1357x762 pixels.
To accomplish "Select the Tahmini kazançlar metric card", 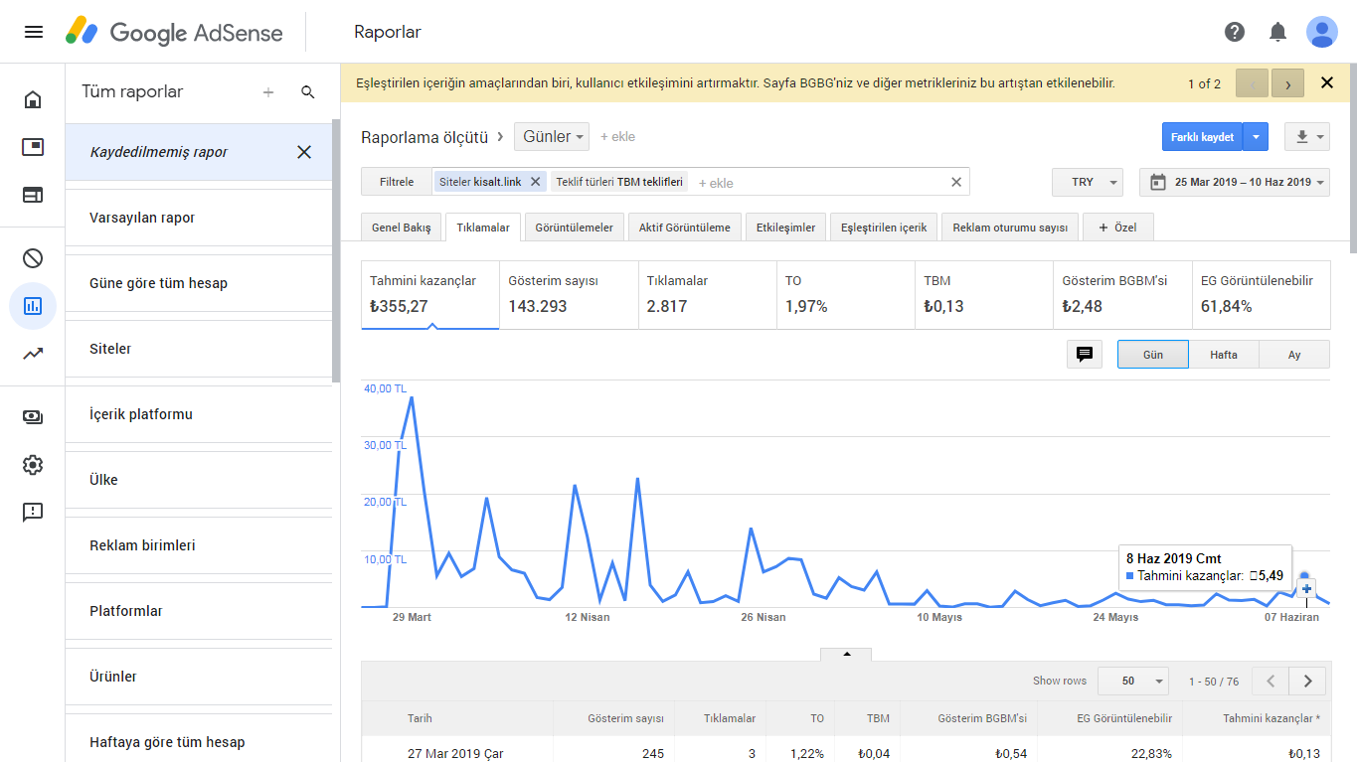I will pyautogui.click(x=430, y=295).
